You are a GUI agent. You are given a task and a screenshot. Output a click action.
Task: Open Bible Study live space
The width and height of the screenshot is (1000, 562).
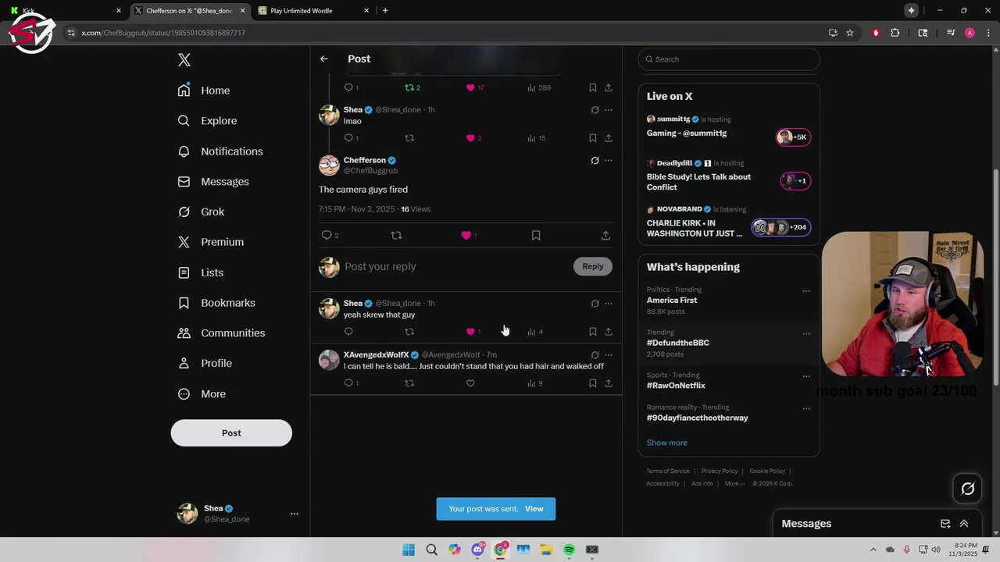point(728,176)
